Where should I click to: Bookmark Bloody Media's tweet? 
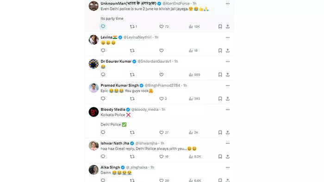click(x=220, y=132)
